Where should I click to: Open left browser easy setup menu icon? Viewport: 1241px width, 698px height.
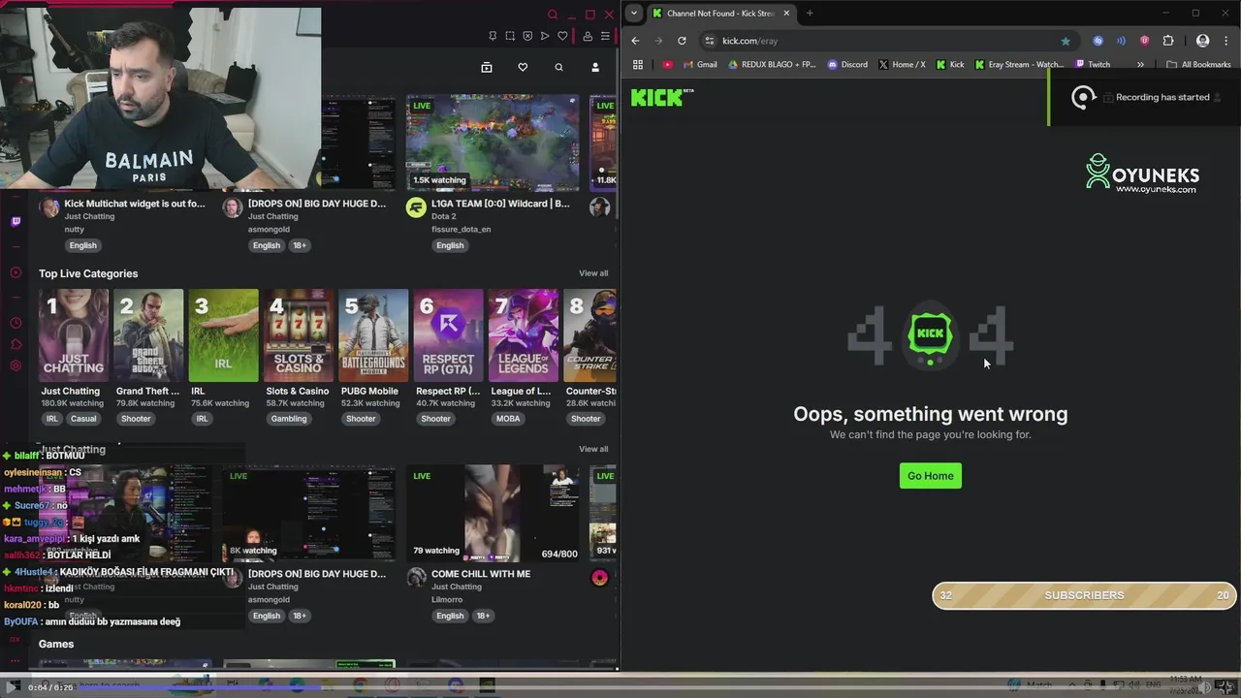click(x=605, y=36)
